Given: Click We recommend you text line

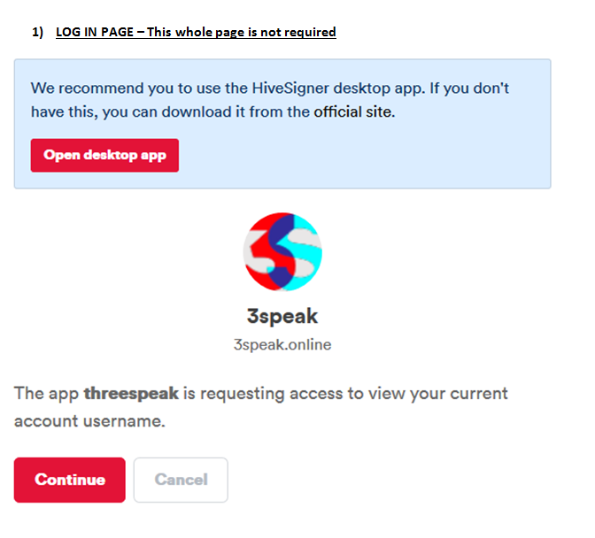Looking at the screenshot, I should (270, 88).
